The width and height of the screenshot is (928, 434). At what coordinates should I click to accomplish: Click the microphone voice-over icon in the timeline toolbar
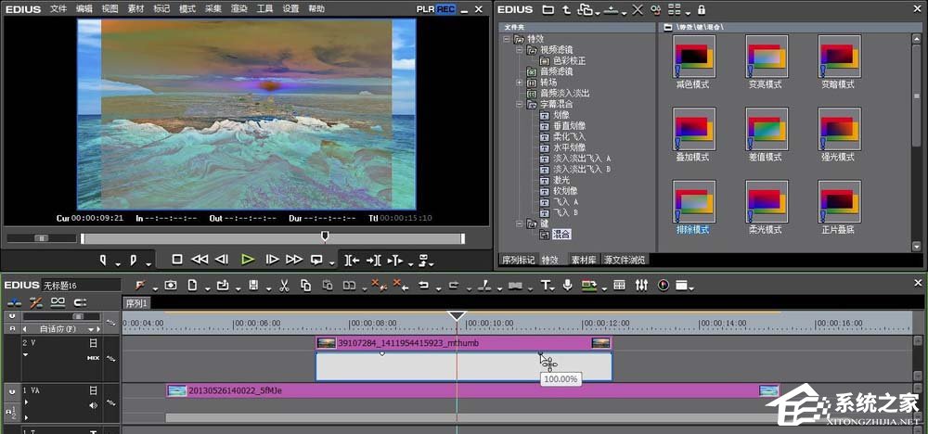point(567,285)
